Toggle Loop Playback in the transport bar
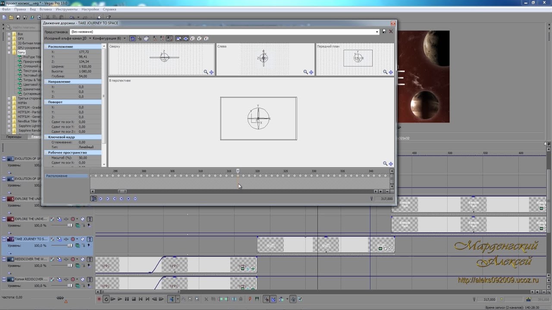 point(106,299)
